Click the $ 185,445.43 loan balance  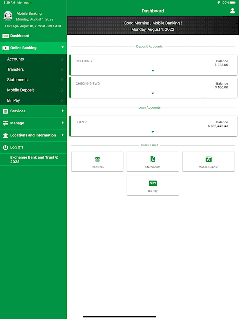[x=218, y=126]
